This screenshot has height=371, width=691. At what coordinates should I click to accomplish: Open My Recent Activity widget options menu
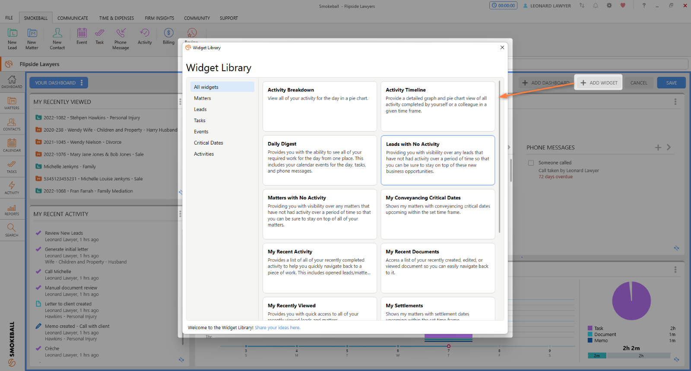180,214
